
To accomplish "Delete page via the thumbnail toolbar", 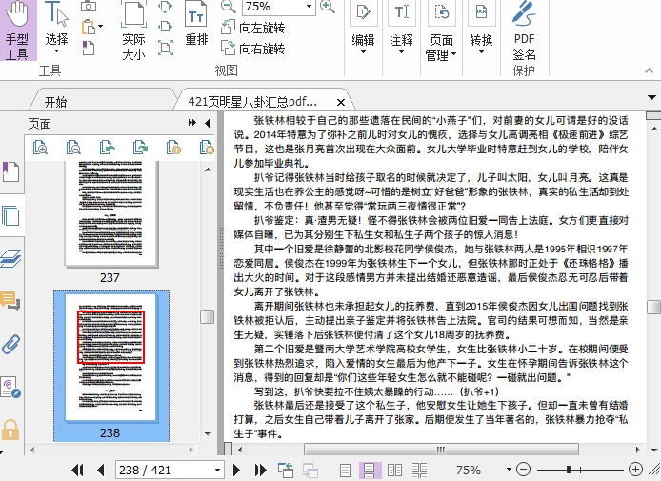I will coord(207,148).
